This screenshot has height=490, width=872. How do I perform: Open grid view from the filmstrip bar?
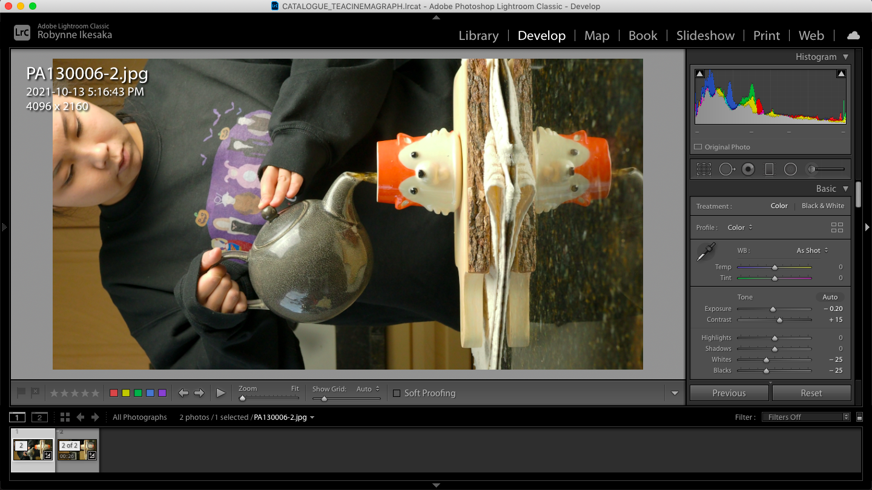pos(65,417)
